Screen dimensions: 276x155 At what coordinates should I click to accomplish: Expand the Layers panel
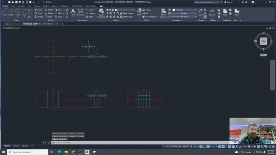click(116, 20)
